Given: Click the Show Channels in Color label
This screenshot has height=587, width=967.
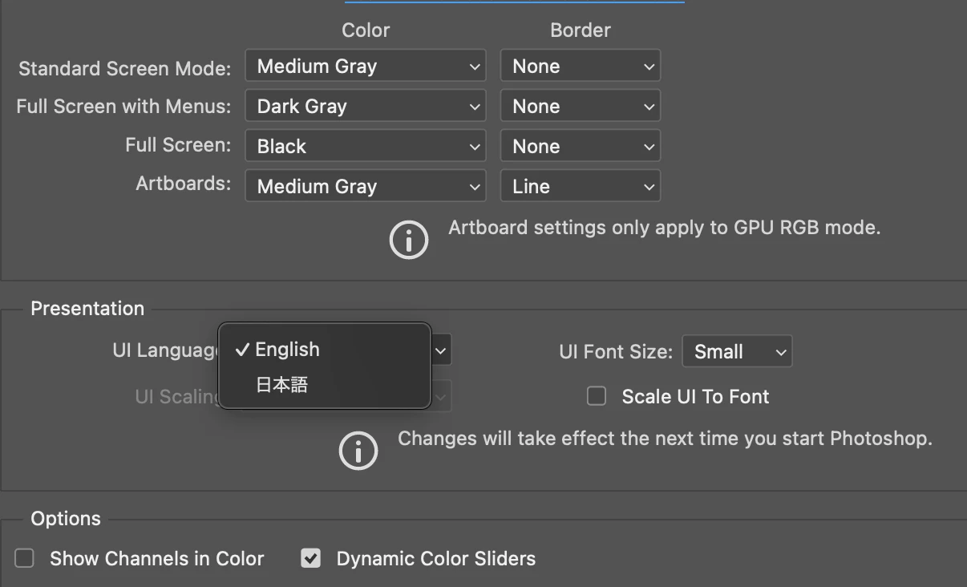Looking at the screenshot, I should tap(156, 559).
